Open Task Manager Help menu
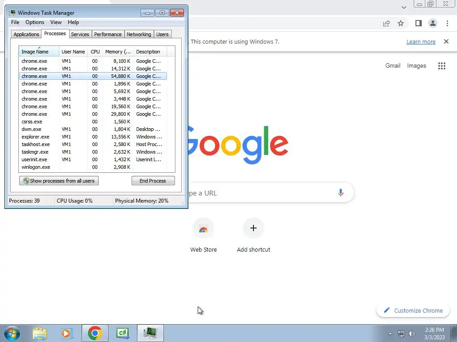Viewport: 457px width, 342px height. pos(73,22)
